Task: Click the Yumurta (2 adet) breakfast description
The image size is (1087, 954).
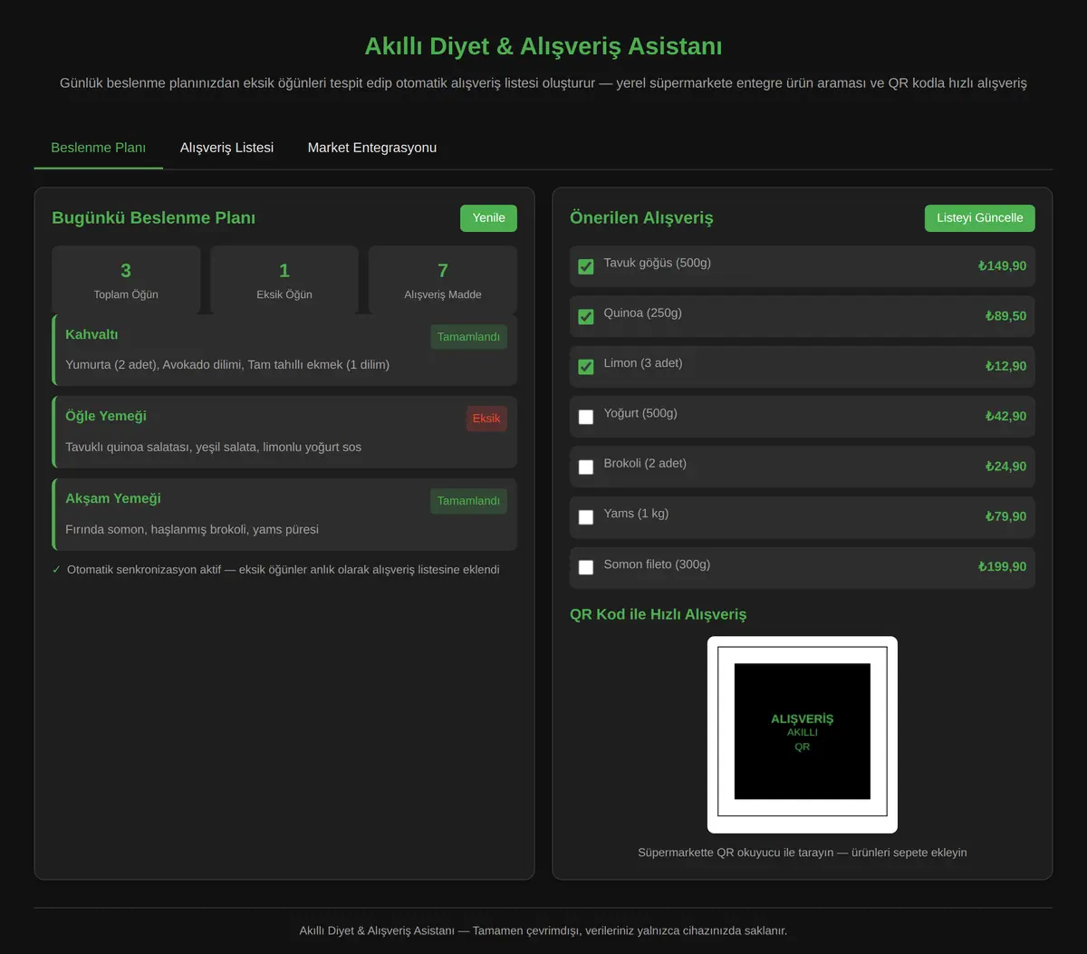Action: pyautogui.click(x=227, y=365)
